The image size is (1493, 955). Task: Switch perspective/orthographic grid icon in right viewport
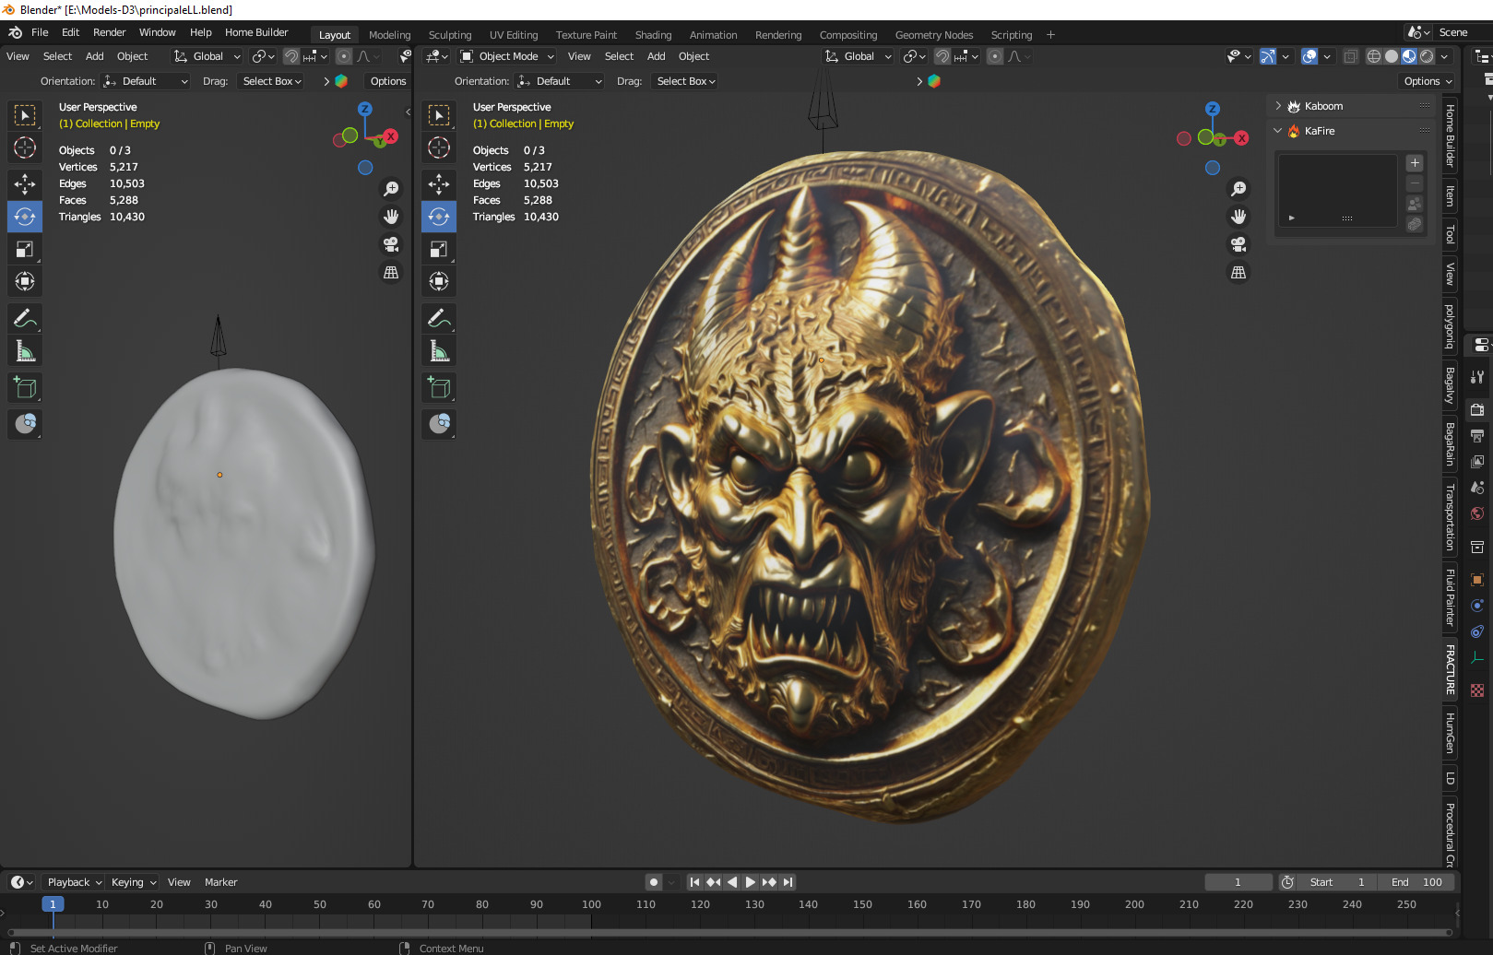1238,273
